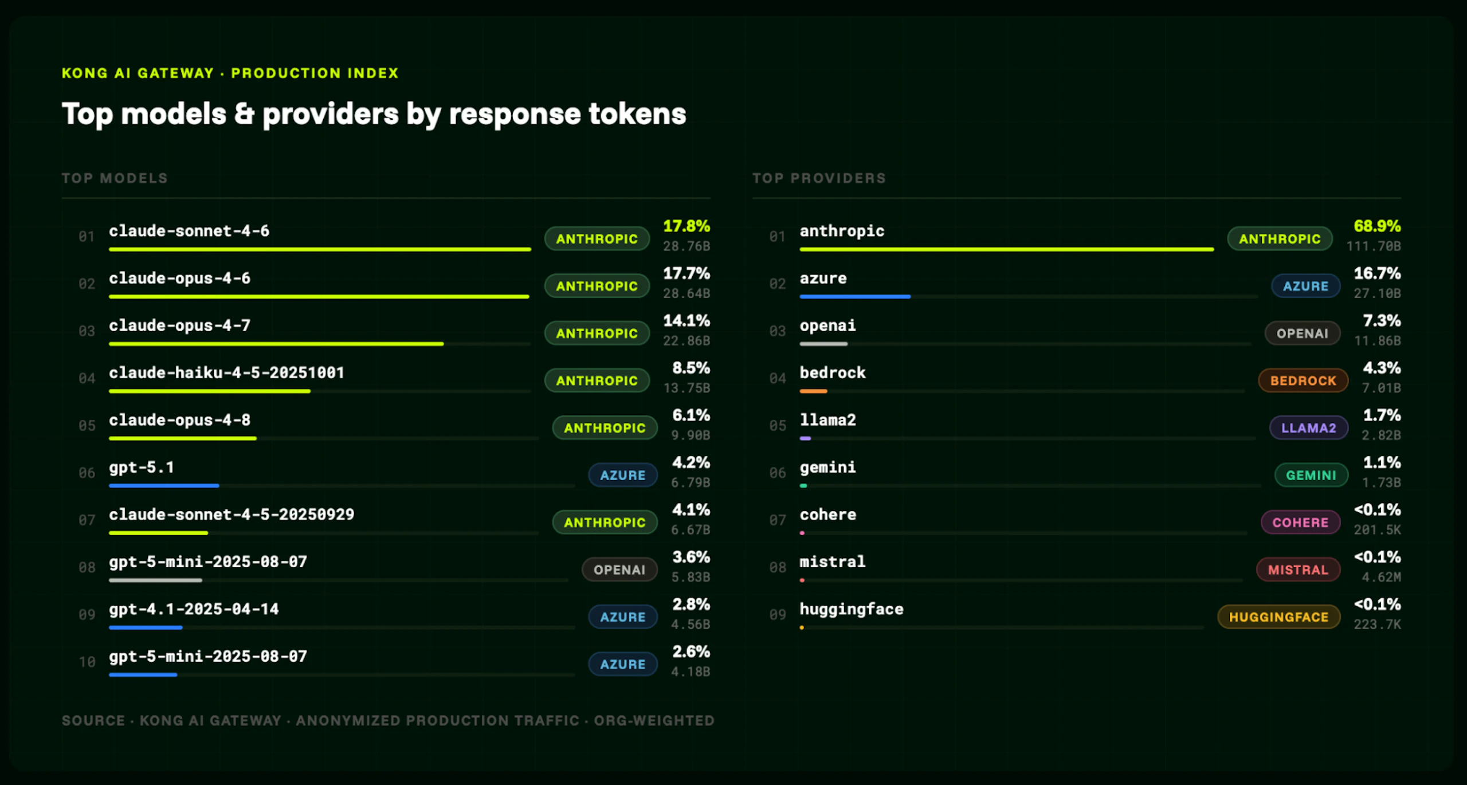
Task: Click the 6.67B token count
Action: 691,530
